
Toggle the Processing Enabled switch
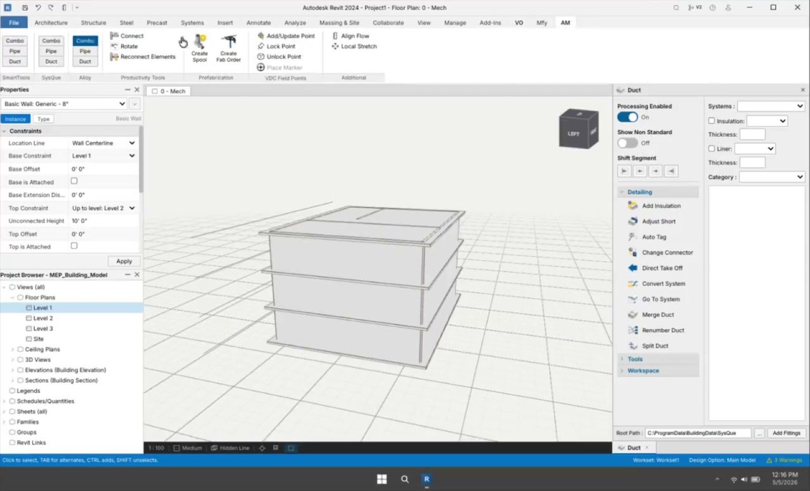coord(627,117)
